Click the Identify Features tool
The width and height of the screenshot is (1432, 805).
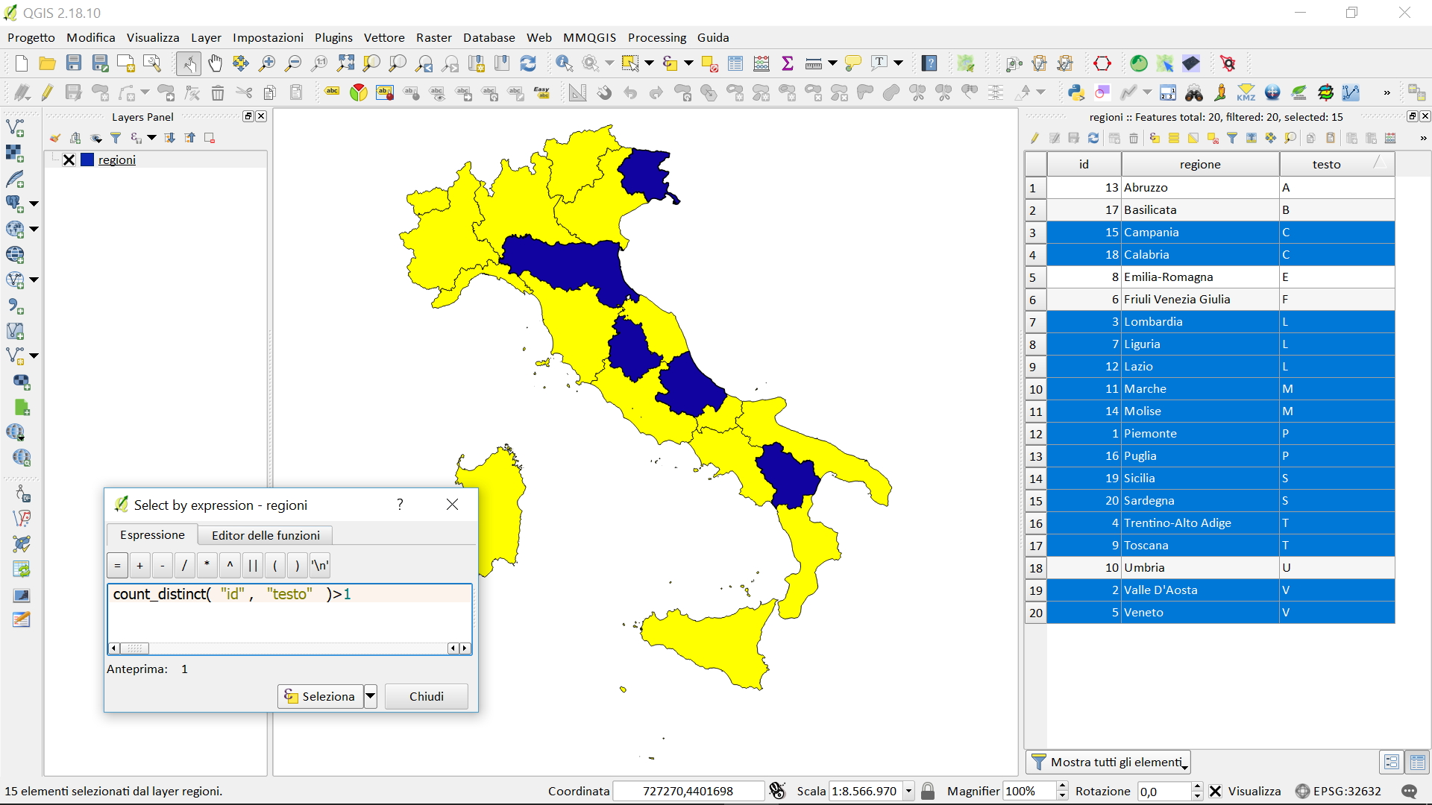(x=564, y=63)
